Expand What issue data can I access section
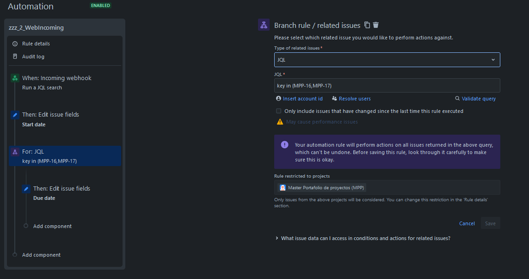The height and width of the screenshot is (279, 529). tap(363, 238)
